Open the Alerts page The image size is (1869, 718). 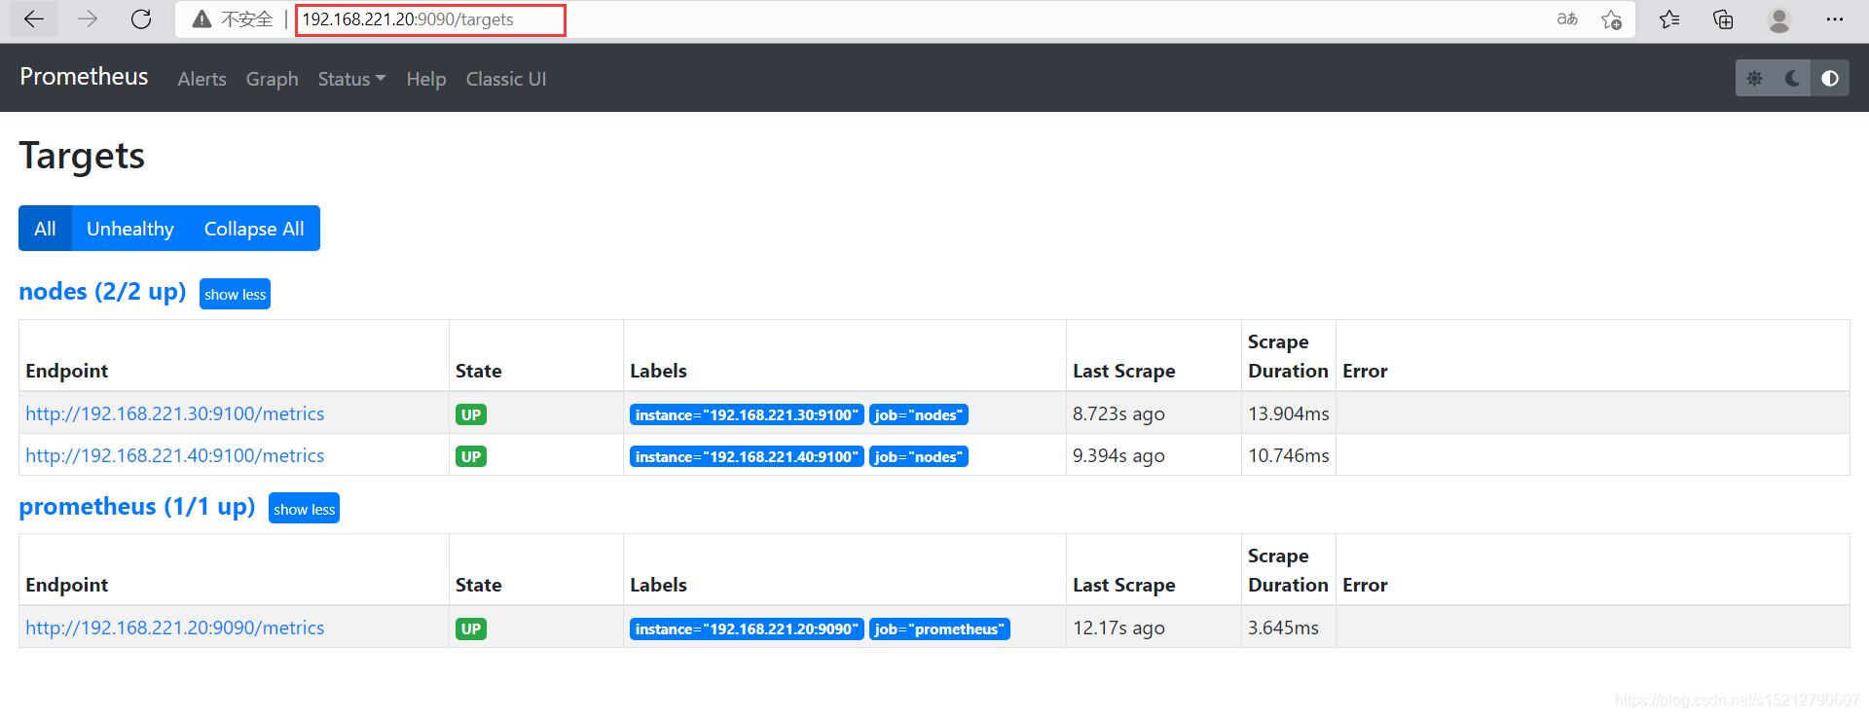[x=202, y=79]
